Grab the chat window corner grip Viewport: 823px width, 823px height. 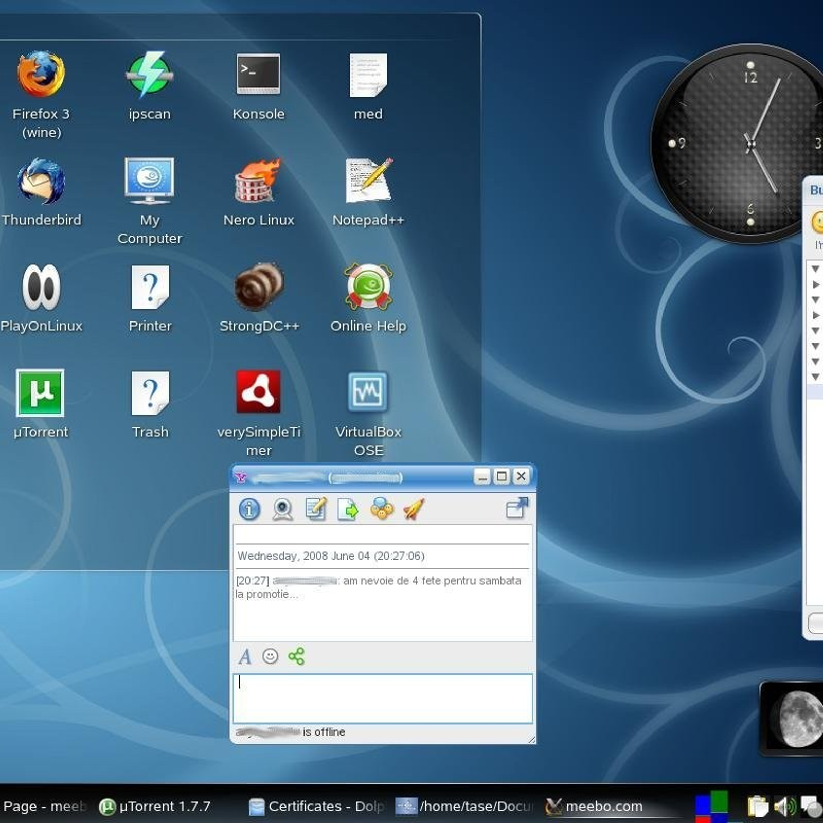531,740
